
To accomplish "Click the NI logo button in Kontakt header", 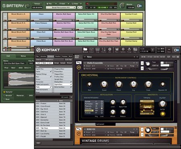I will (177, 50).
